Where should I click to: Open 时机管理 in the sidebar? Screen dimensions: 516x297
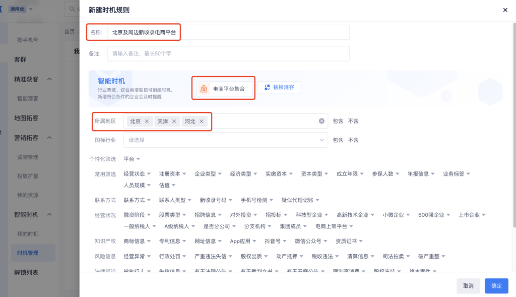[x=27, y=253]
